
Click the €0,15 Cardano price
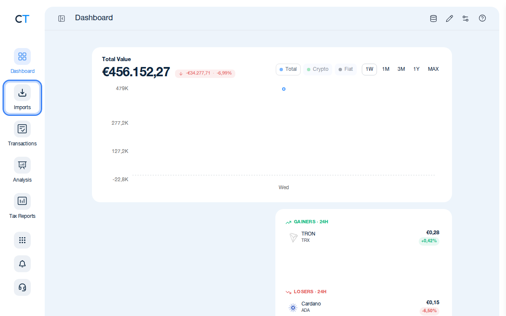[x=433, y=303]
